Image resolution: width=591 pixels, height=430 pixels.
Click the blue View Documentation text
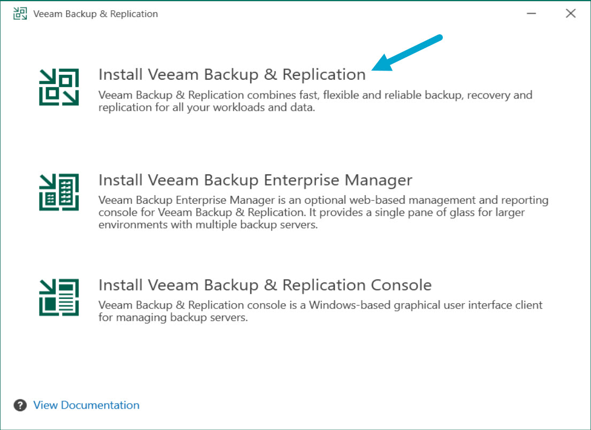click(86, 405)
